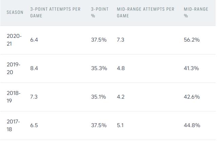Click the SEASON column header

[x=15, y=13]
